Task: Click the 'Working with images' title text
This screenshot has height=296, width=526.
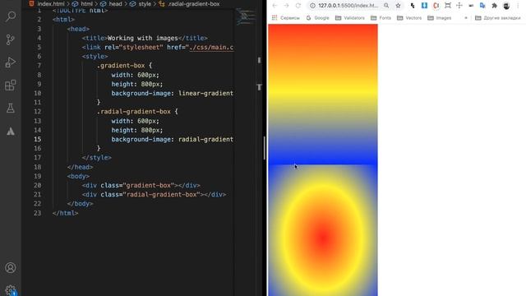Action: pos(142,38)
